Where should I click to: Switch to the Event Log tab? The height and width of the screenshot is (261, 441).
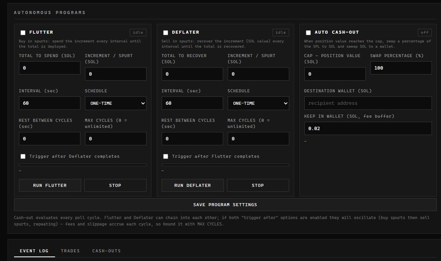click(x=34, y=251)
